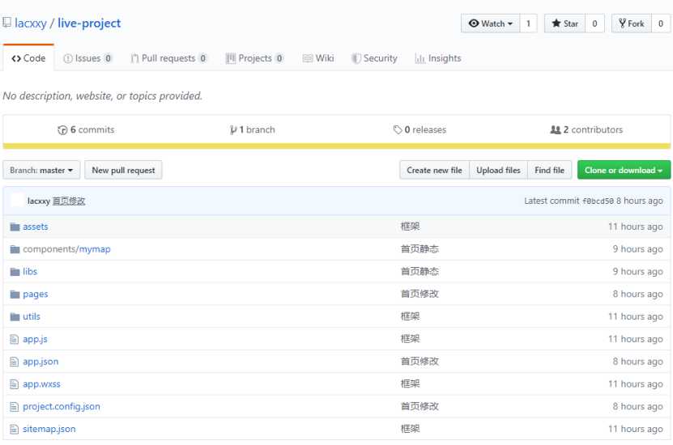Click the '11 hours ago' in app.js row

point(635,339)
